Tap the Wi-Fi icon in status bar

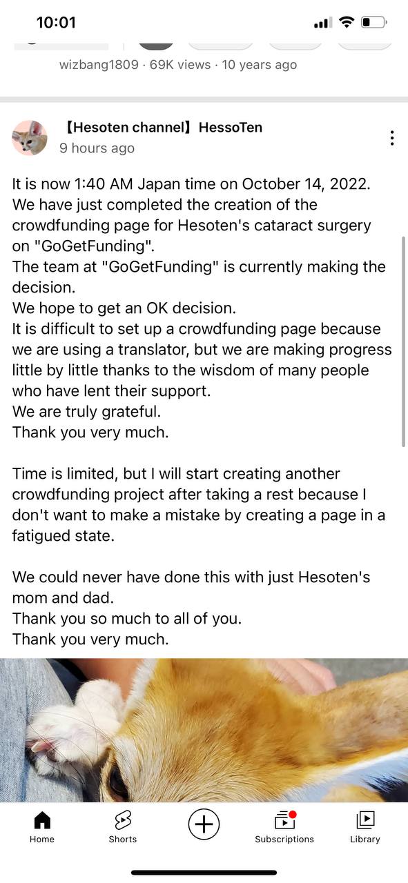(x=347, y=23)
